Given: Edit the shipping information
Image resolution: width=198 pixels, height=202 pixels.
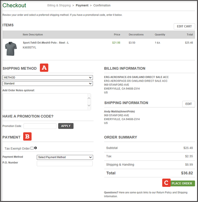Looking at the screenshot, I should (188, 104).
